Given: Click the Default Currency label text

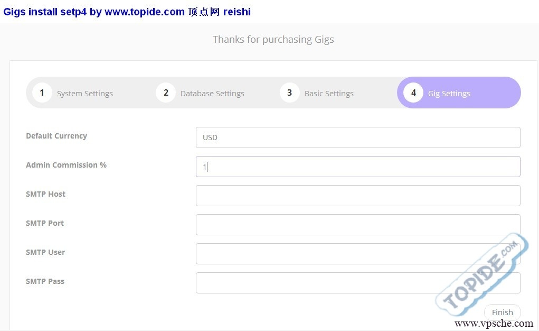Looking at the screenshot, I should point(56,136).
